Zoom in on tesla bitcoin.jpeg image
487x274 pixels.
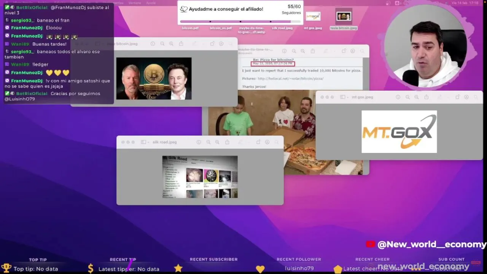(171, 44)
